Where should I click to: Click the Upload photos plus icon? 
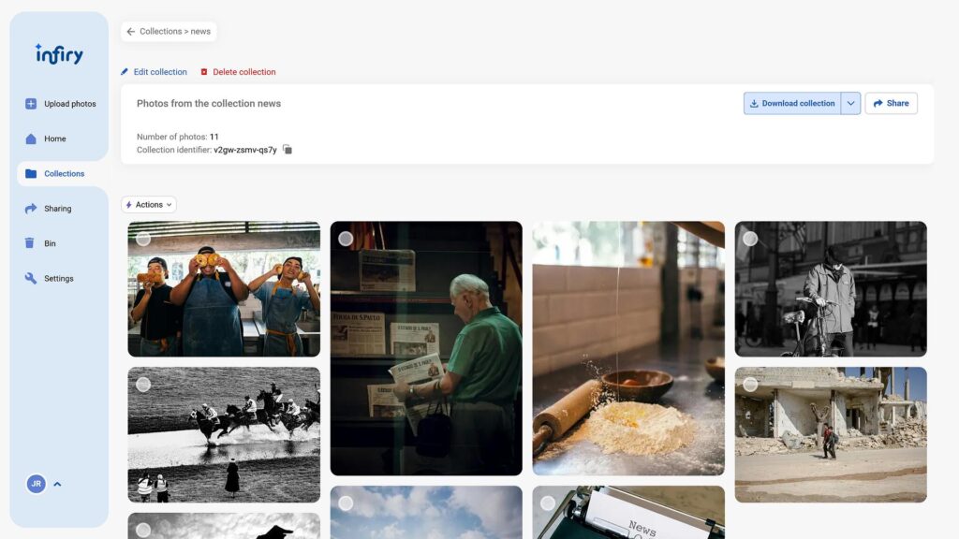pyautogui.click(x=31, y=104)
